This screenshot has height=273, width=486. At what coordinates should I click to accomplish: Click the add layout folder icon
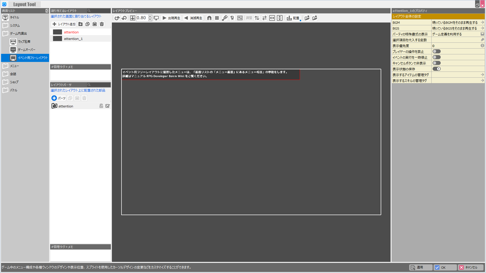pyautogui.click(x=80, y=24)
